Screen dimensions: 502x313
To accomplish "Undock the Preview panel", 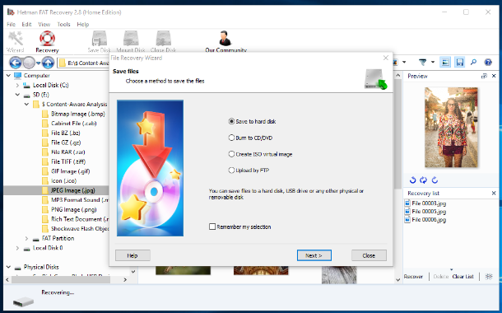I will click(484, 76).
